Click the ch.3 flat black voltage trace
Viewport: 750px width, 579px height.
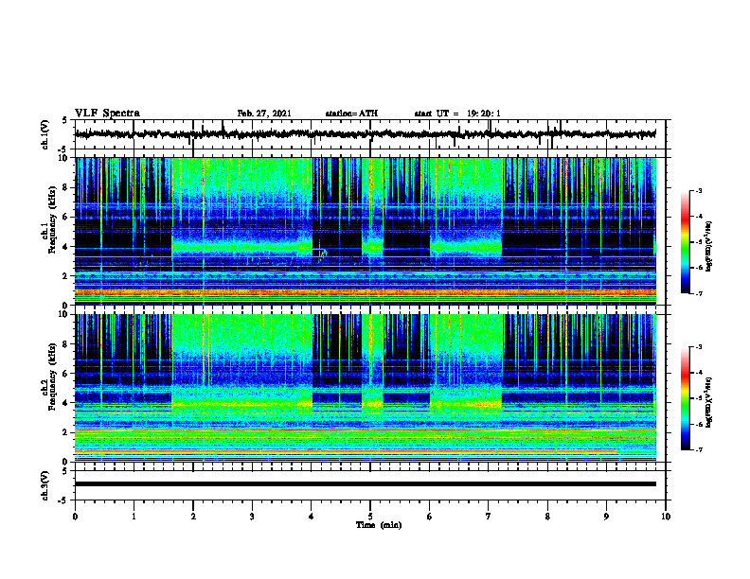[365, 484]
